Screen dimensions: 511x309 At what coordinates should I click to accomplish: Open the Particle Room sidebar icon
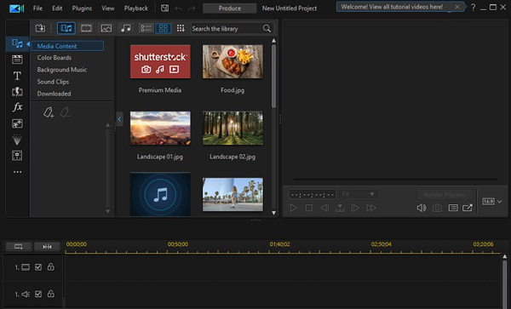tap(17, 140)
